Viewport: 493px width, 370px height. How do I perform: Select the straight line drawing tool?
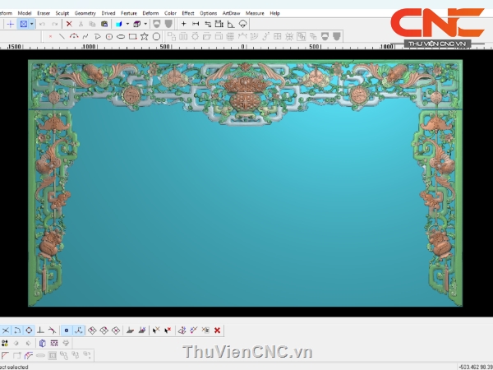click(62, 36)
